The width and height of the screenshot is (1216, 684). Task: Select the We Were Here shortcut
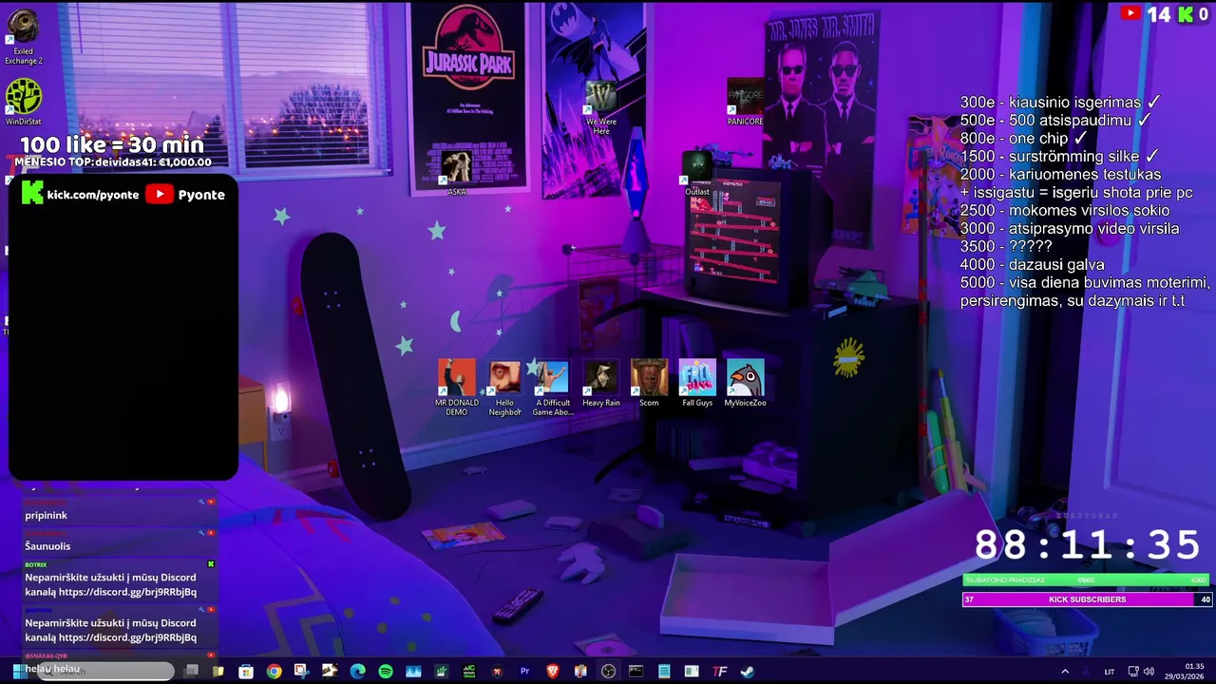tap(601, 107)
